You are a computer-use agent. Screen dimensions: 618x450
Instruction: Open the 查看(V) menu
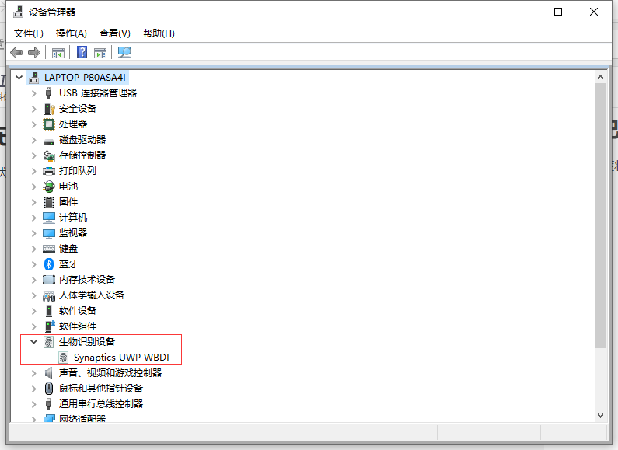click(x=115, y=33)
